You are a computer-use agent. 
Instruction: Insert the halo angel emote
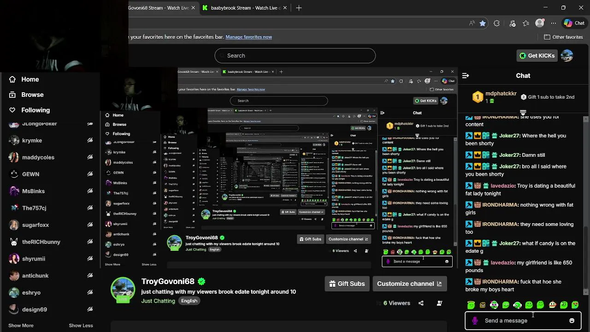[x=471, y=305]
